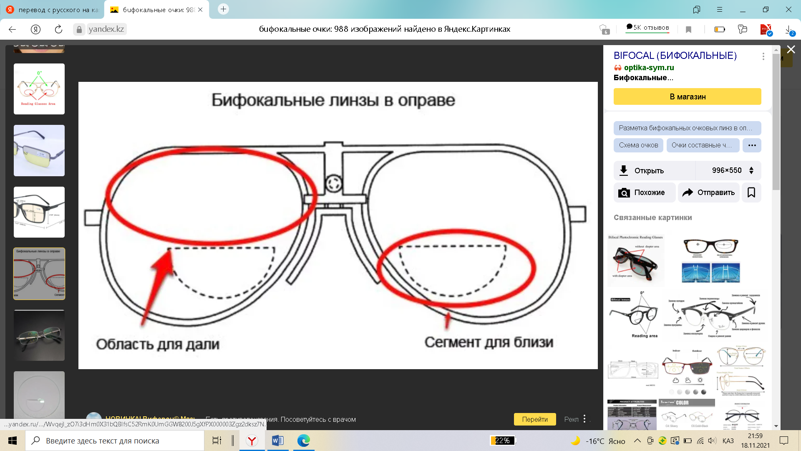Open a new browser tab
The height and width of the screenshot is (451, 801).
tap(224, 9)
